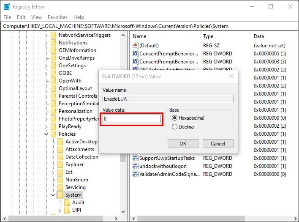The height and width of the screenshot is (222, 299).
Task: Click the OneSettings folder icon
Action: (54, 66)
